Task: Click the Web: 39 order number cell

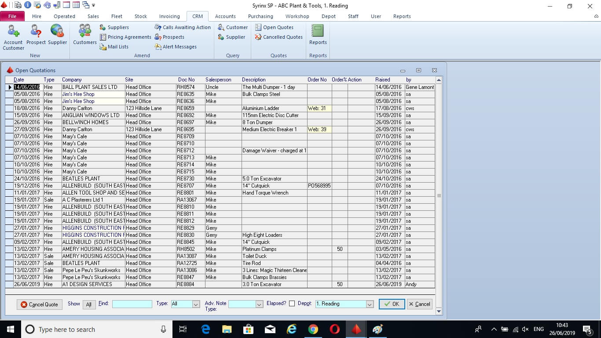Action: 319,129
